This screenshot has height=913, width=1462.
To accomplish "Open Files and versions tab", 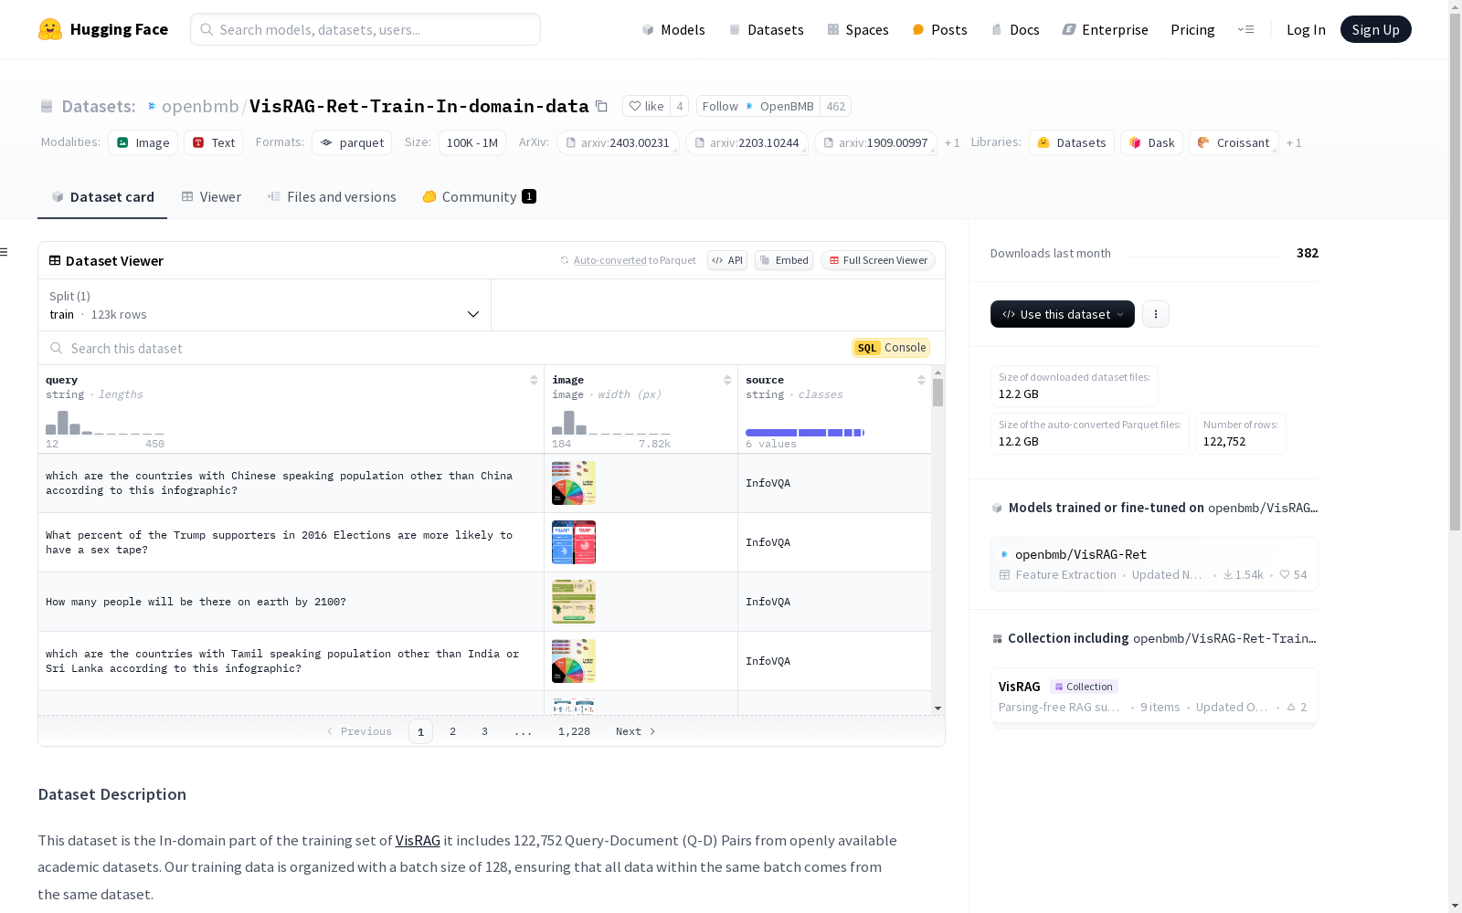I will [x=332, y=196].
